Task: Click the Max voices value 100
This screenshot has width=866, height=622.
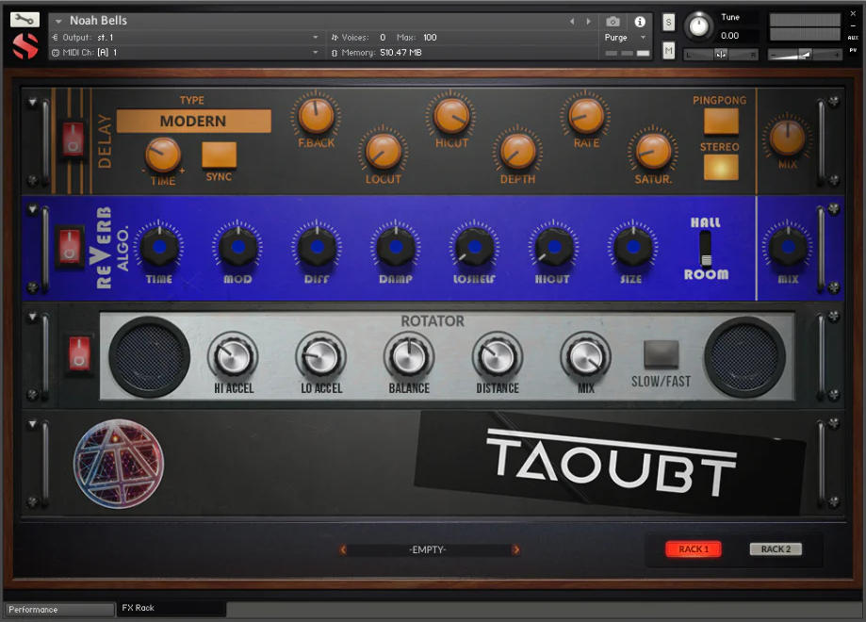Action: (x=430, y=37)
